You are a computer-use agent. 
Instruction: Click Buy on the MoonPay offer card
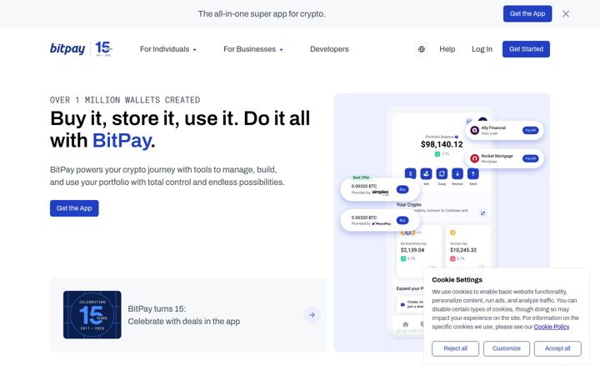[x=402, y=220]
